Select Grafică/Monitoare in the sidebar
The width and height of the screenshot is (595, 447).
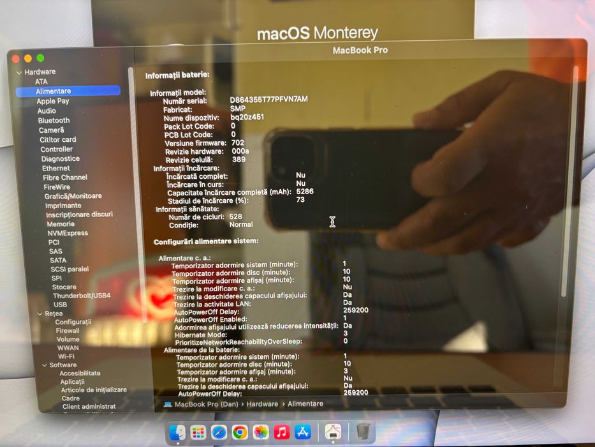pos(73,196)
